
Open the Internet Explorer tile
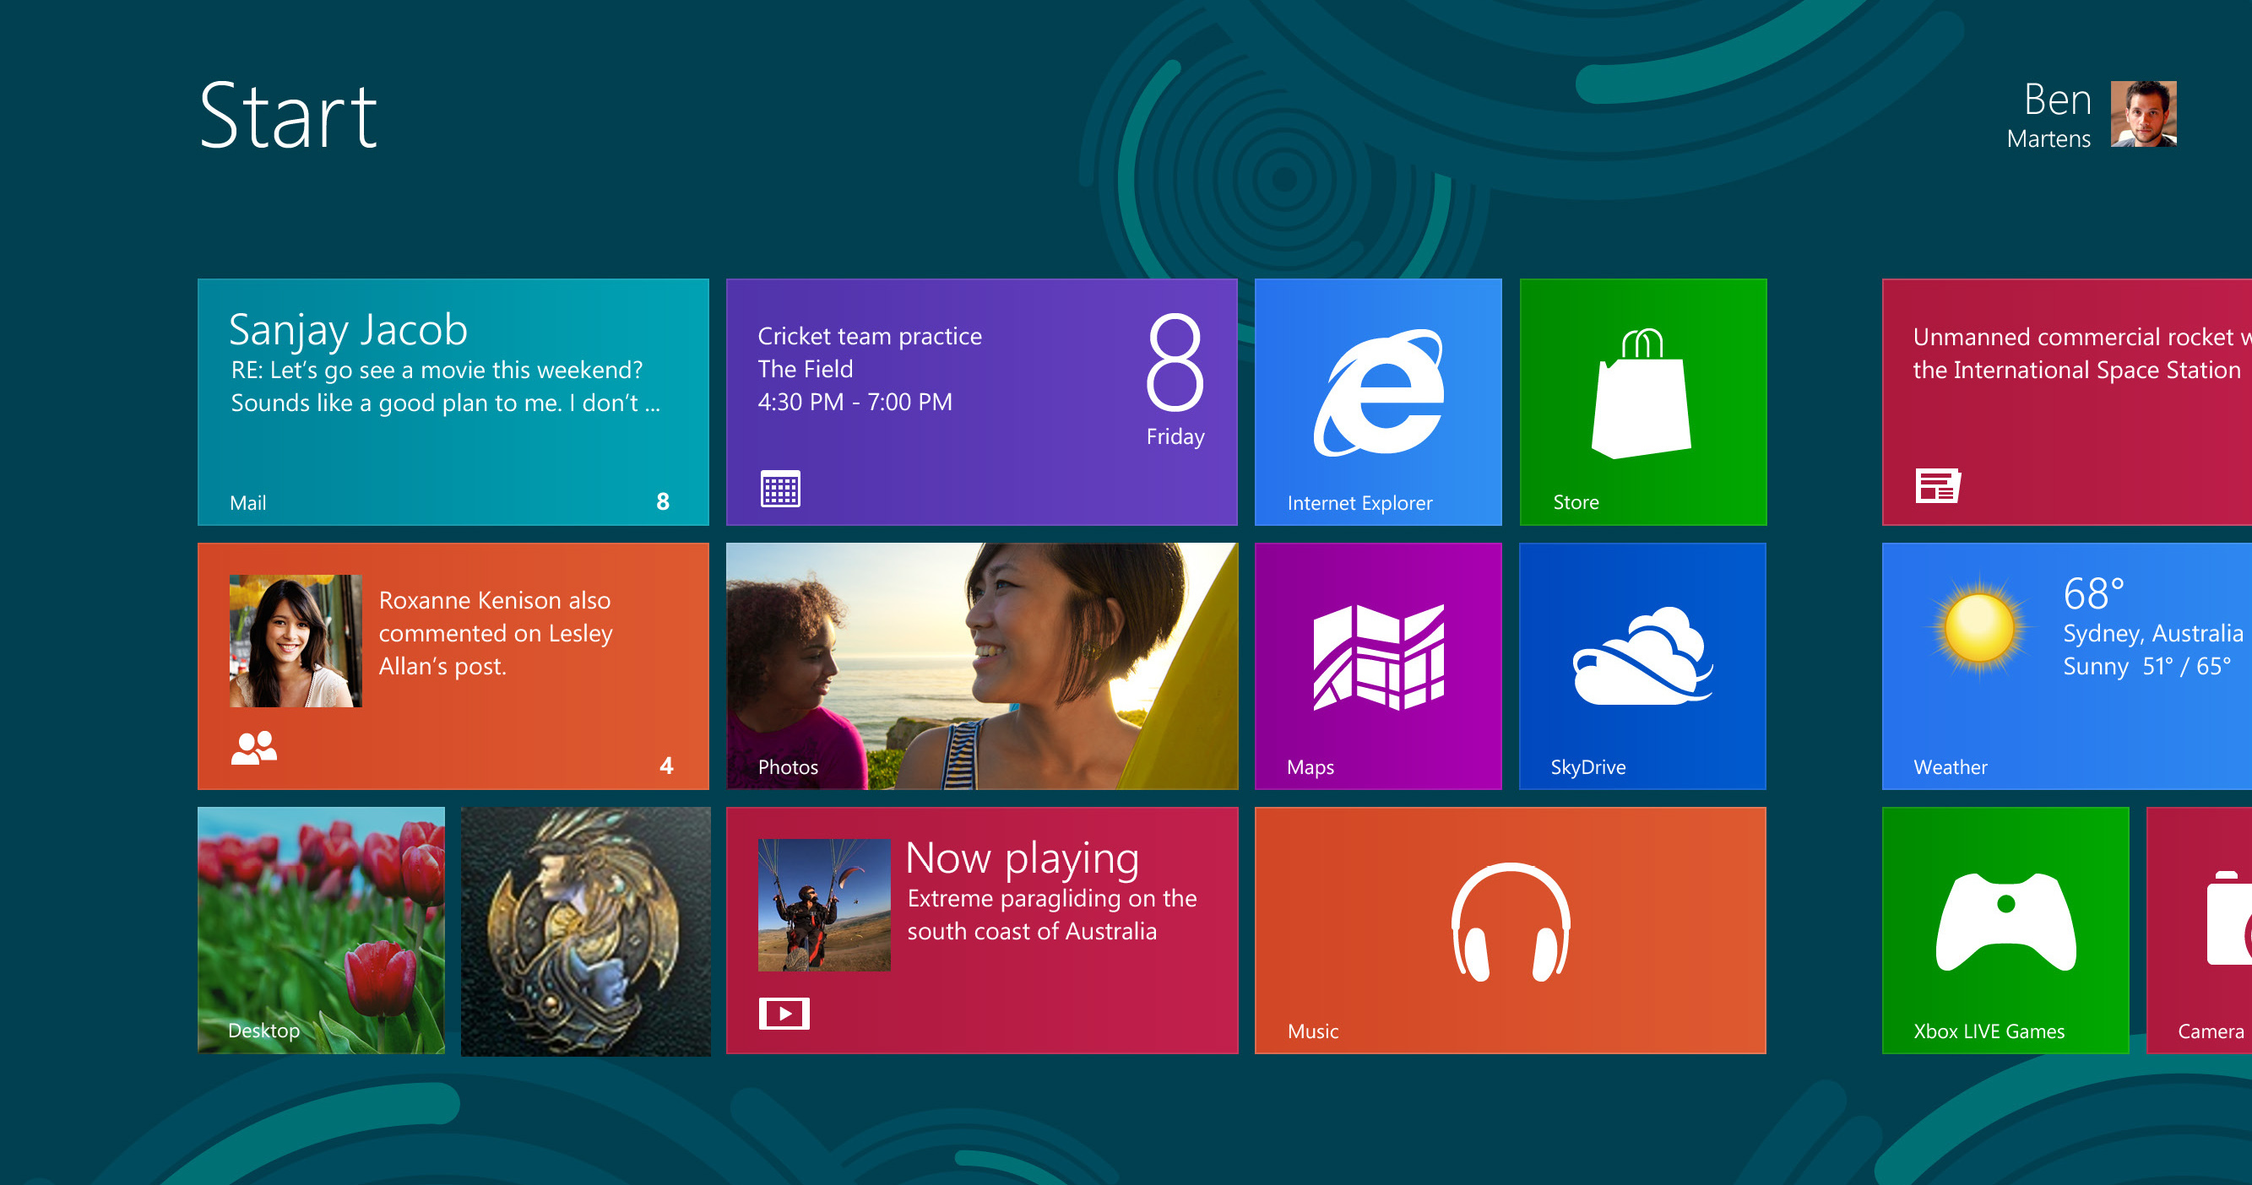[x=1378, y=402]
